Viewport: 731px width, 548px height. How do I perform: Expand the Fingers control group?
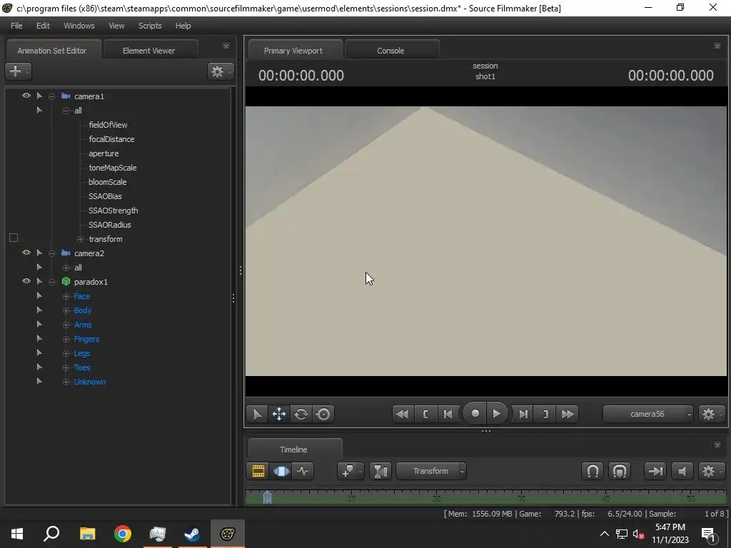[x=66, y=339]
